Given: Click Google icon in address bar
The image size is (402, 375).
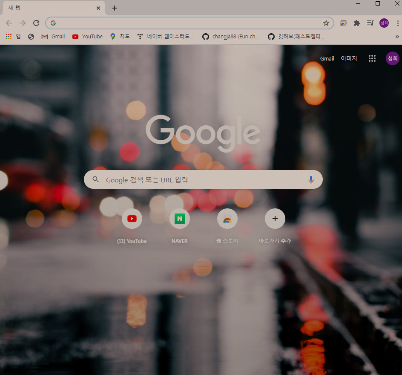Looking at the screenshot, I should click(x=53, y=23).
